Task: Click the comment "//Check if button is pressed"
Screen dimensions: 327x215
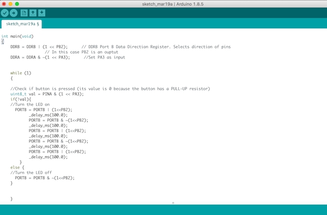Action: coord(43,89)
